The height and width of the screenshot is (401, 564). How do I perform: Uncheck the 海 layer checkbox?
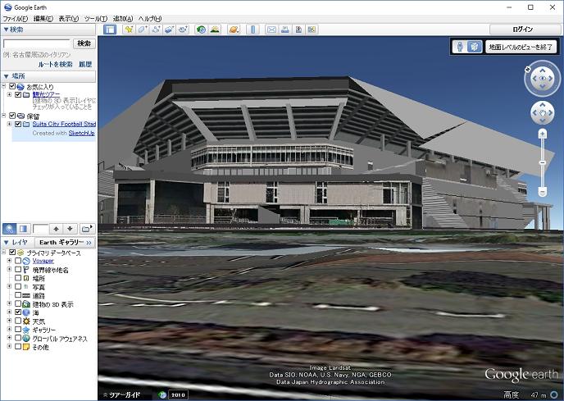tap(18, 312)
